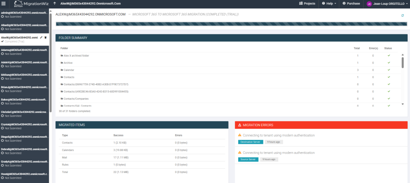
Task: Click the up arrow beside AlexW header
Action: click(54, 3)
